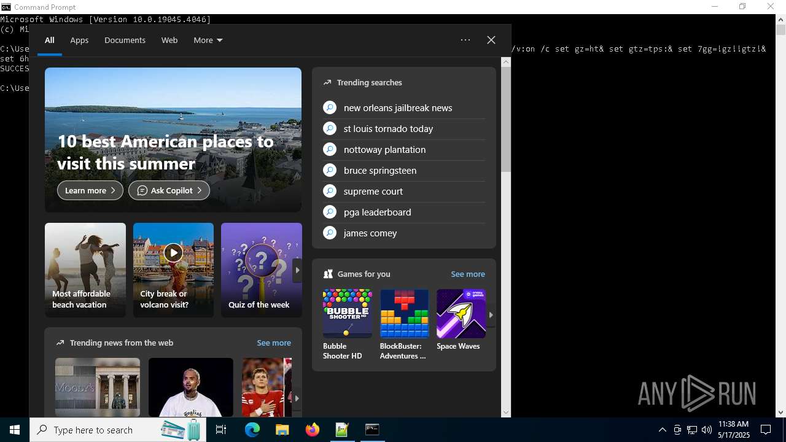Click Ask Copilot button

pyautogui.click(x=169, y=190)
